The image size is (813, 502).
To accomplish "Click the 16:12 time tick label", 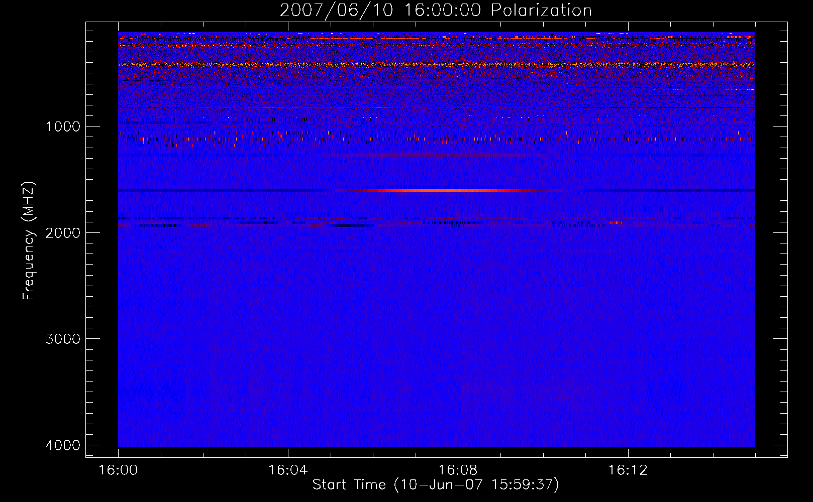I will 628,470.
